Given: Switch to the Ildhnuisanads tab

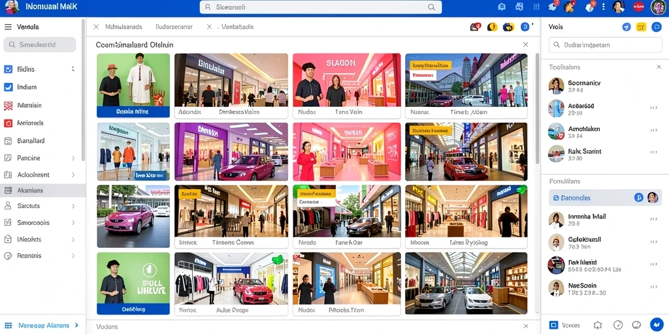Looking at the screenshot, I should tap(123, 27).
